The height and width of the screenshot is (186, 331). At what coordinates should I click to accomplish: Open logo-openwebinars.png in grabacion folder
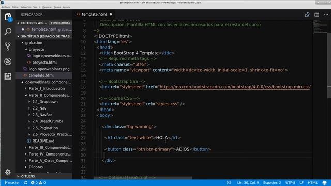49,69
